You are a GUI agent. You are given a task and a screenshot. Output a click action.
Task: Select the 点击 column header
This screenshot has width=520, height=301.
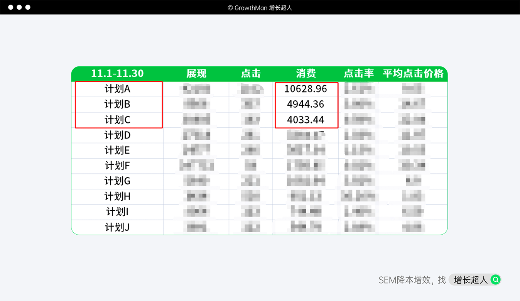pyautogui.click(x=251, y=73)
